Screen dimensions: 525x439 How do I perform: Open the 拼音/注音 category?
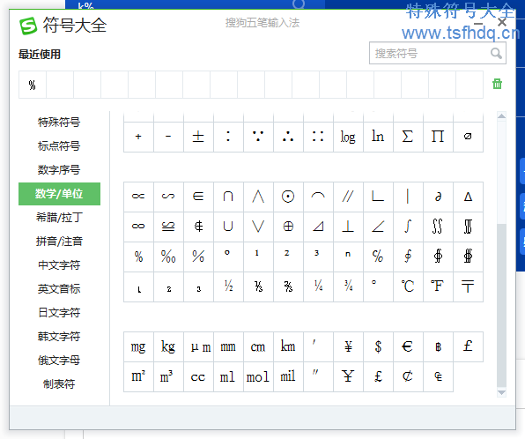point(59,242)
